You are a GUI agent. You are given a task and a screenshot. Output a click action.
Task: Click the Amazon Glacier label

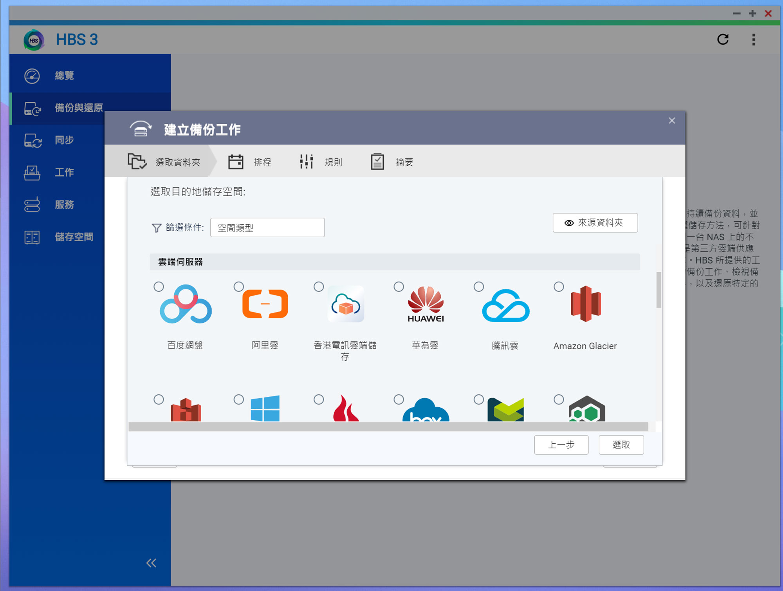pos(585,346)
